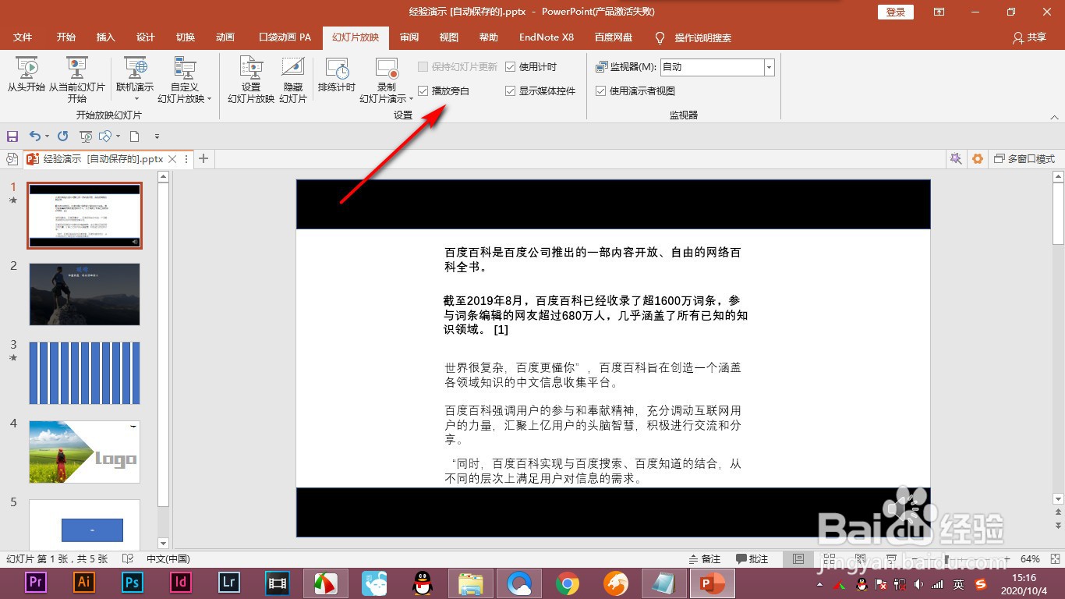Switch to Home (开始) tab
The width and height of the screenshot is (1065, 599).
coord(66,37)
